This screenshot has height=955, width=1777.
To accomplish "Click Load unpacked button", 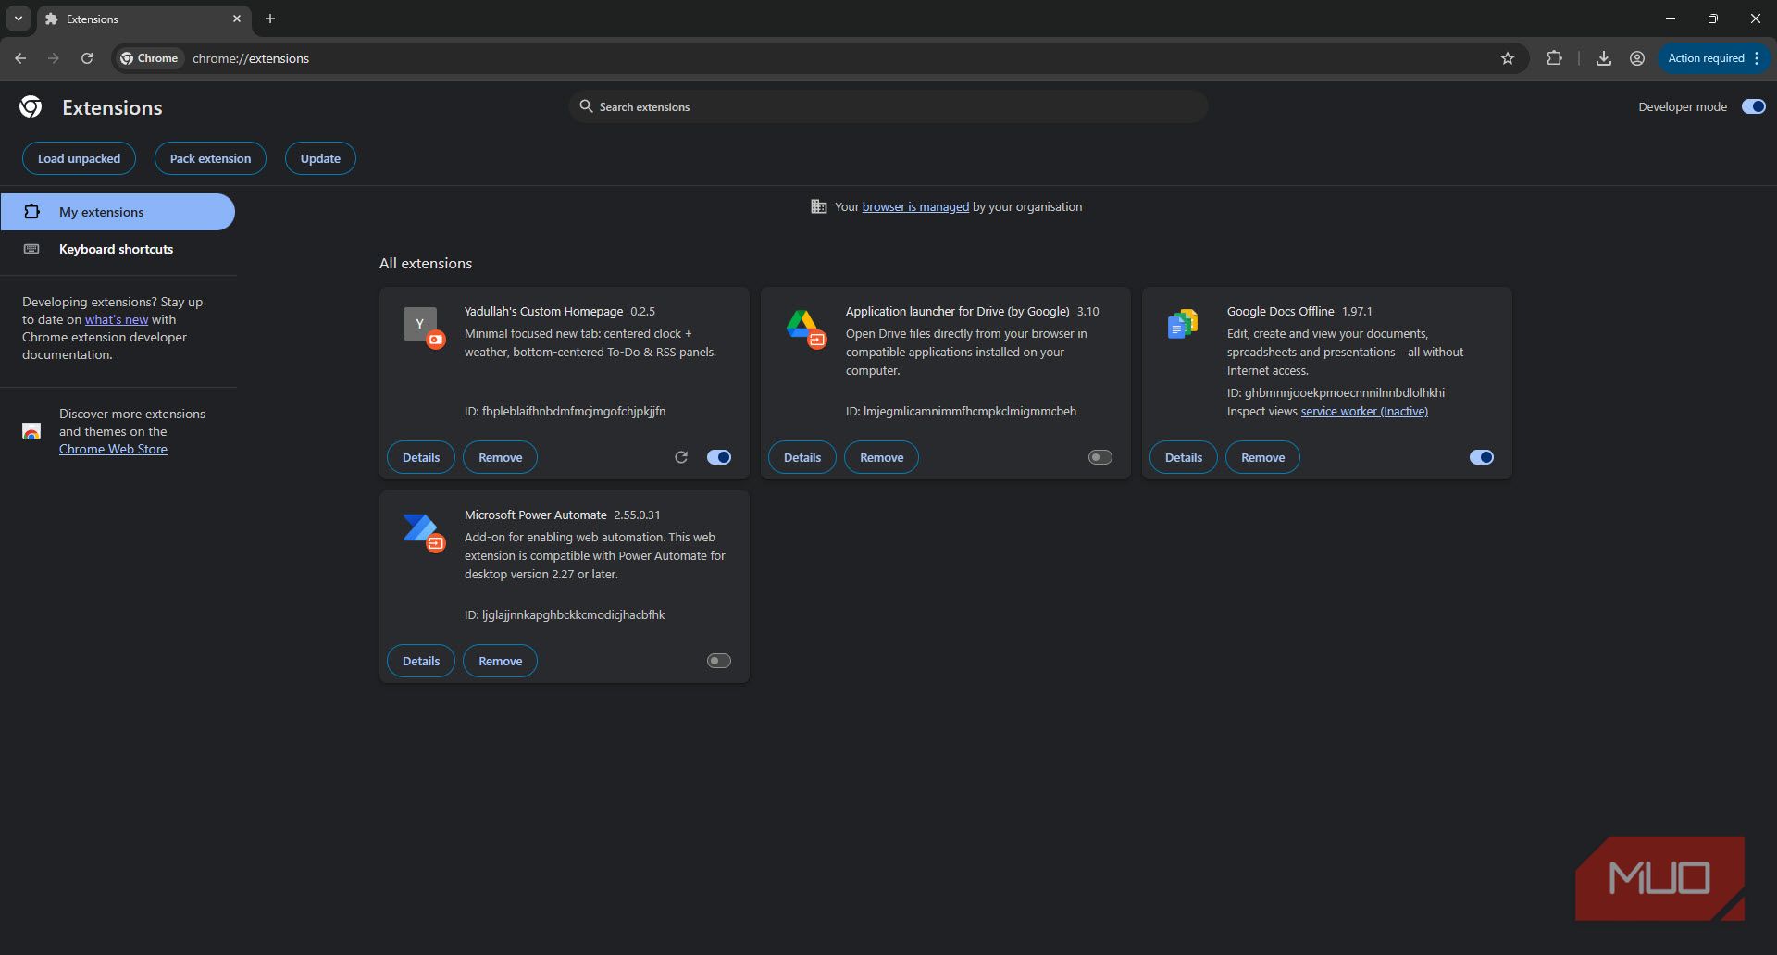I will [79, 158].
